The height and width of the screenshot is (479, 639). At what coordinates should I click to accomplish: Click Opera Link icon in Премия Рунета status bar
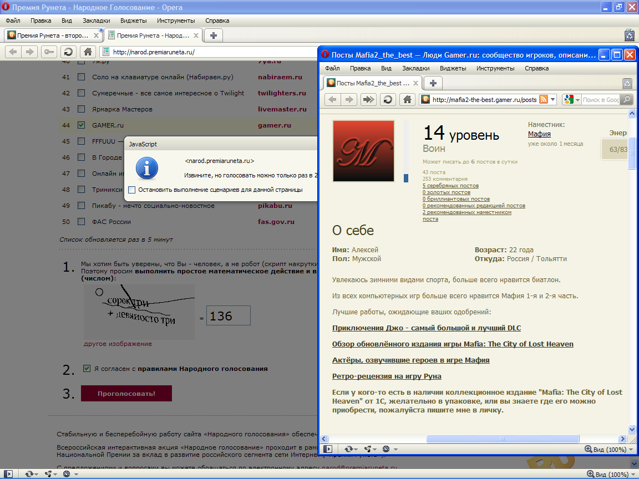[x=29, y=474]
